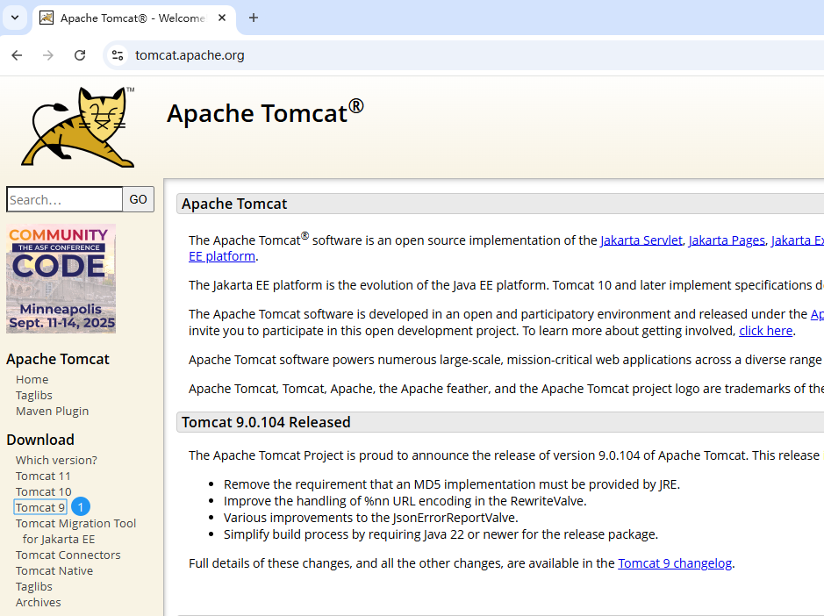Click the JsonErrorReportValve improvements bullet
Viewport: 824px width, 616px height.
pos(371,518)
